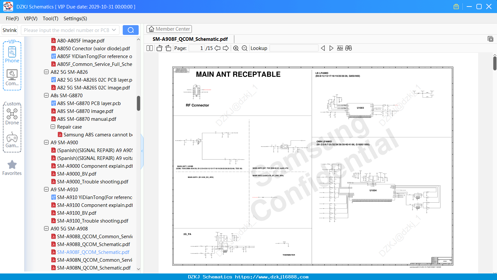
Task: Rotate page clockwise icon
Action: coord(168,48)
